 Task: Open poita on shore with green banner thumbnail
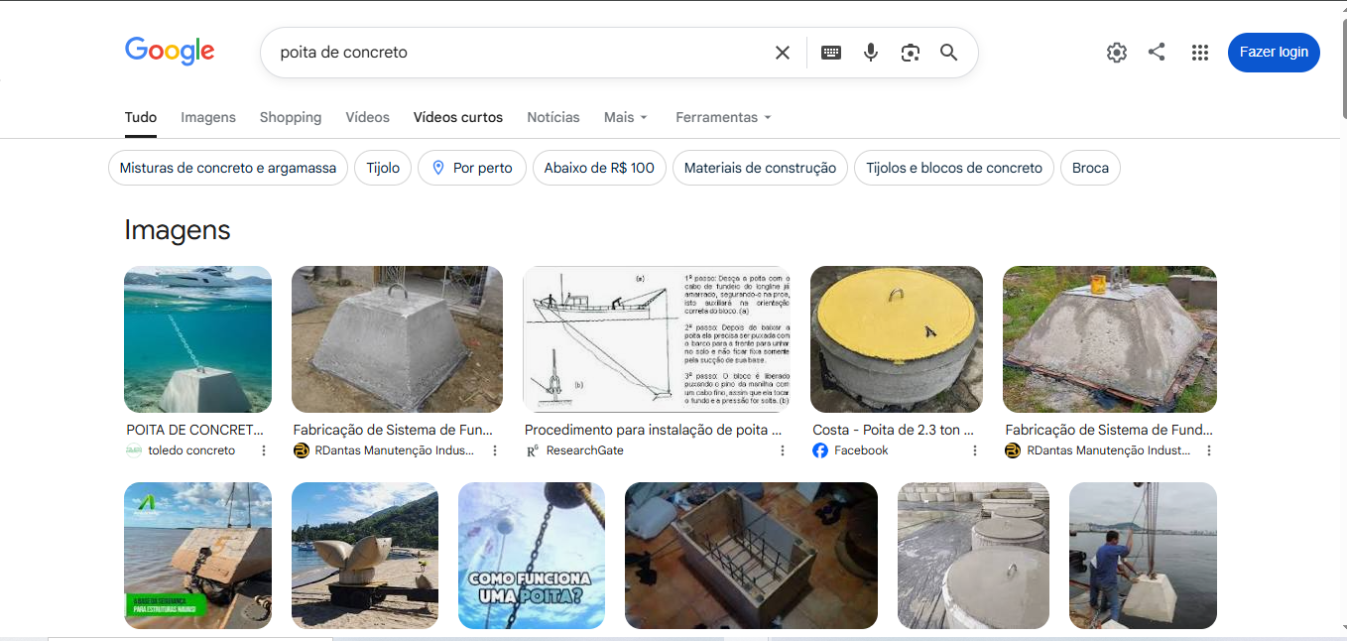click(197, 556)
